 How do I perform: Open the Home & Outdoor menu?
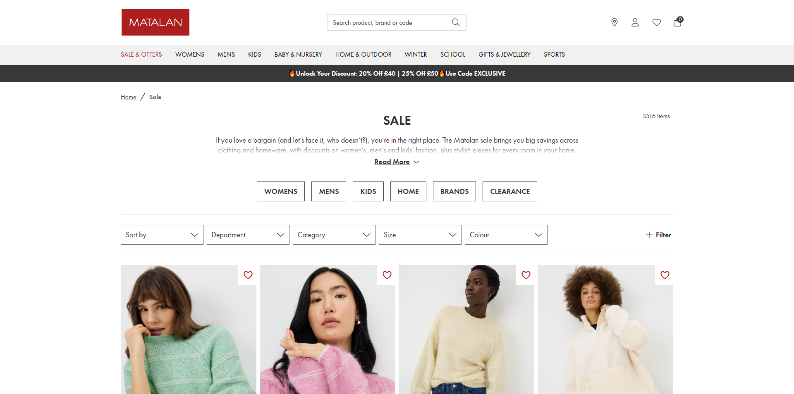click(x=363, y=55)
